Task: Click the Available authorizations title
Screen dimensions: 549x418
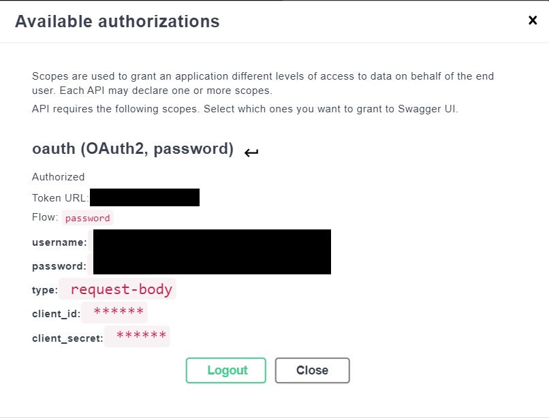Action: (117, 21)
